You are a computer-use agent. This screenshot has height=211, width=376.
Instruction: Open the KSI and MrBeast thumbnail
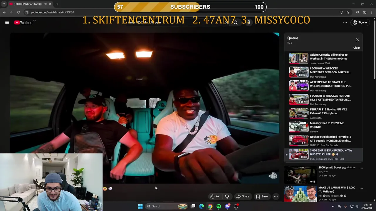[300, 194]
